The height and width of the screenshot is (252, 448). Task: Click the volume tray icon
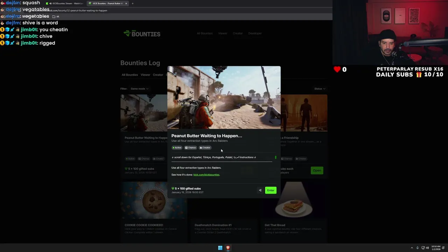[x=427, y=248]
